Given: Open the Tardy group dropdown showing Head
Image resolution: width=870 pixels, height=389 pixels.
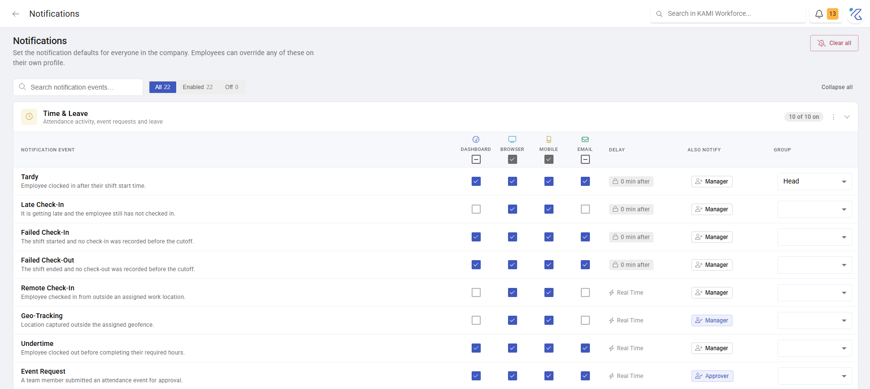Looking at the screenshot, I should click(815, 182).
